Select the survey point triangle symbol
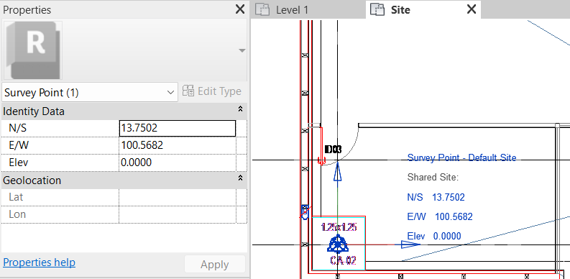570x279 pixels. (338, 244)
